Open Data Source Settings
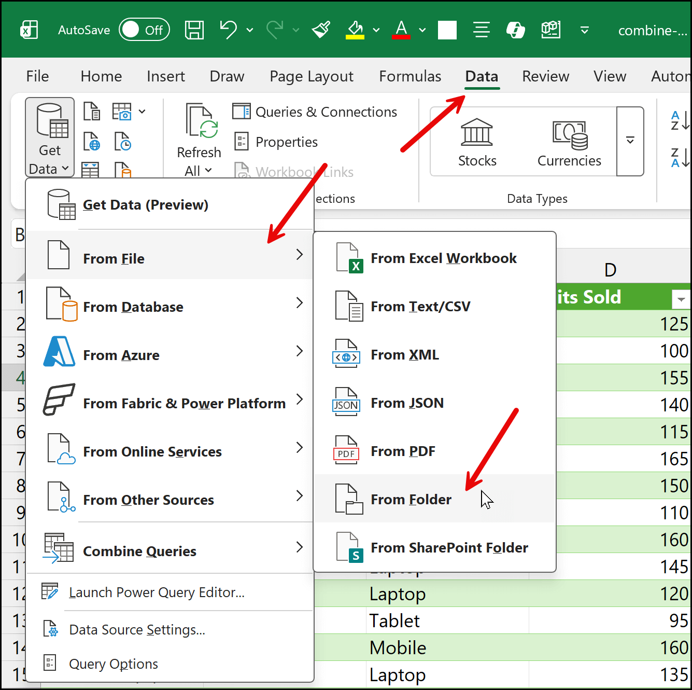692x690 pixels. pos(137,630)
